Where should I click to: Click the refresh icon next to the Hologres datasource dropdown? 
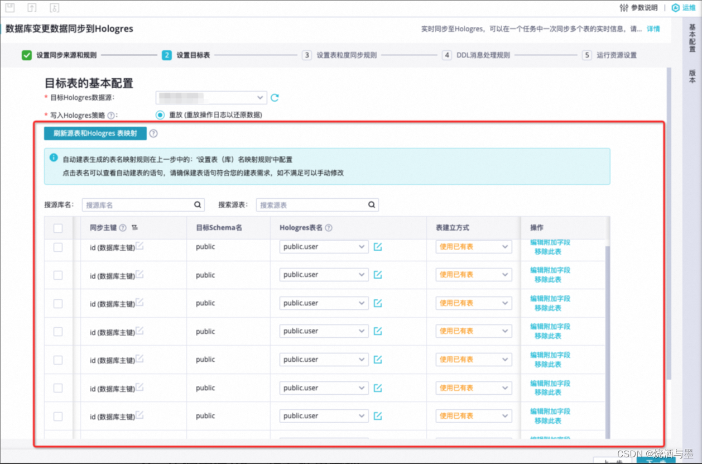coord(275,98)
